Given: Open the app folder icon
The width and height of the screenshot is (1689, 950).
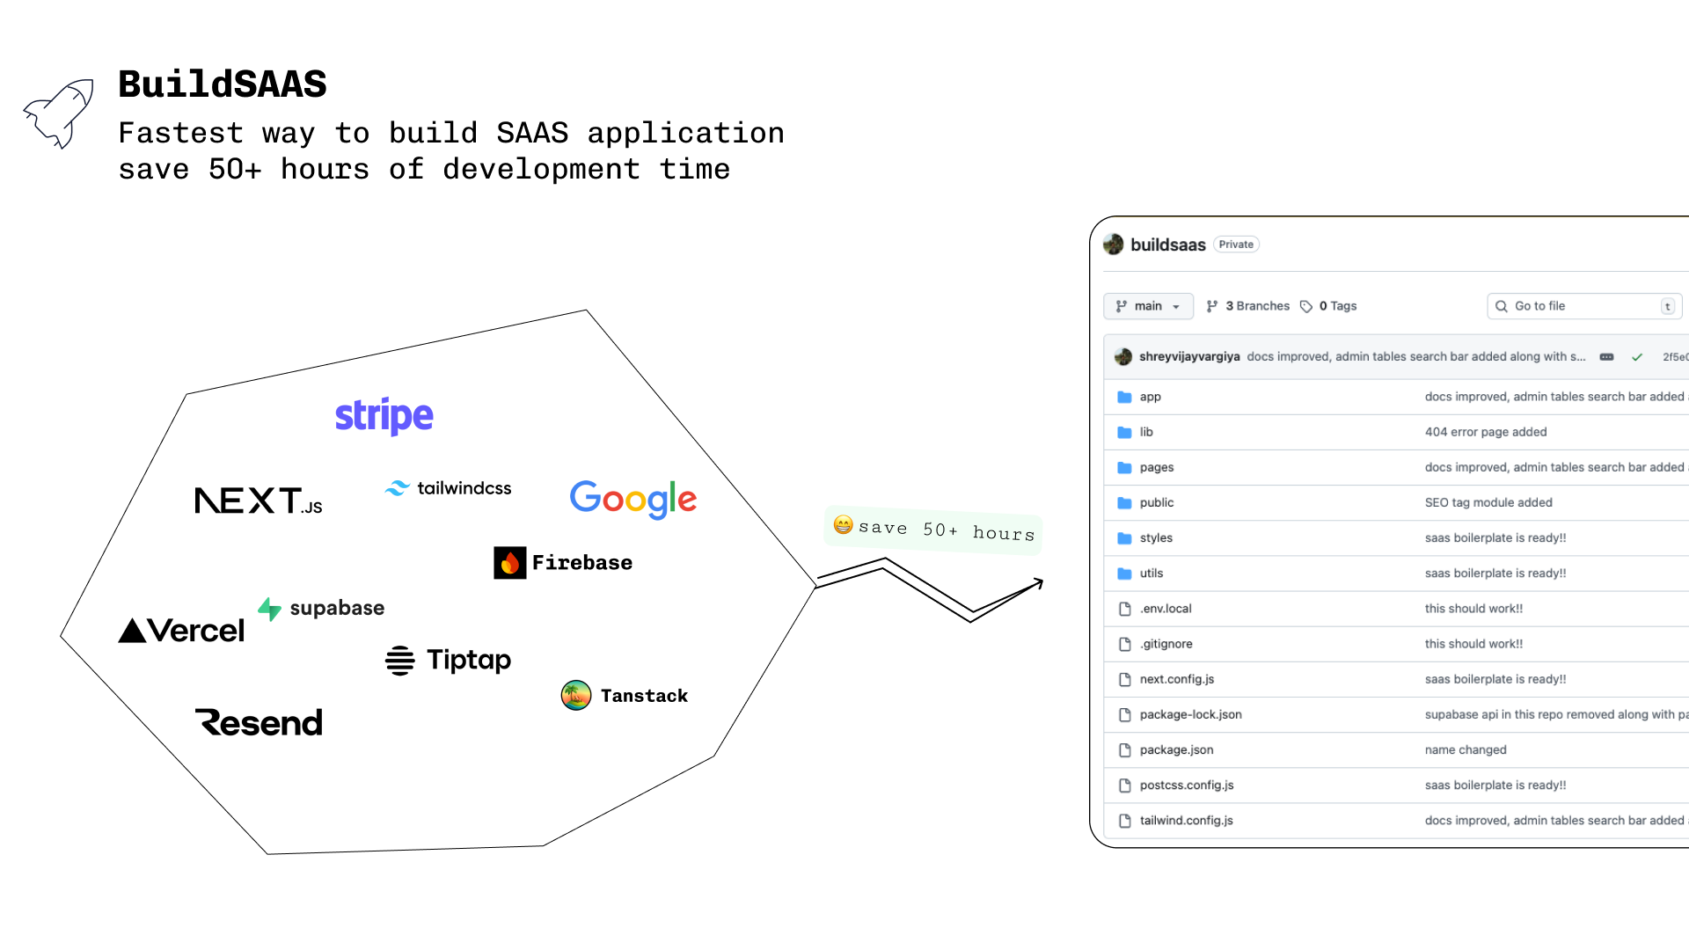Looking at the screenshot, I should coord(1124,397).
